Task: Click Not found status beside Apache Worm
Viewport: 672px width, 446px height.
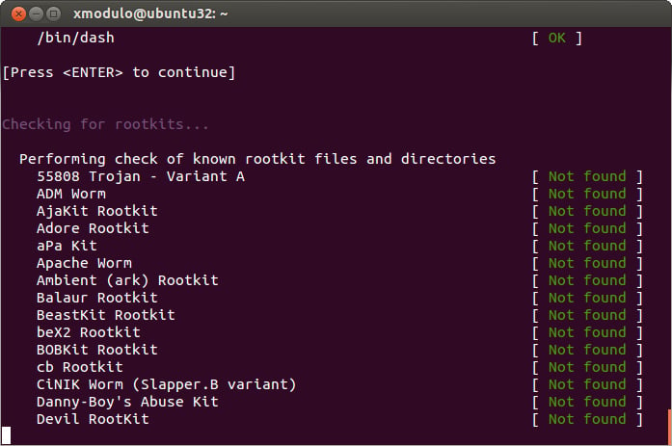Action: tap(587, 263)
